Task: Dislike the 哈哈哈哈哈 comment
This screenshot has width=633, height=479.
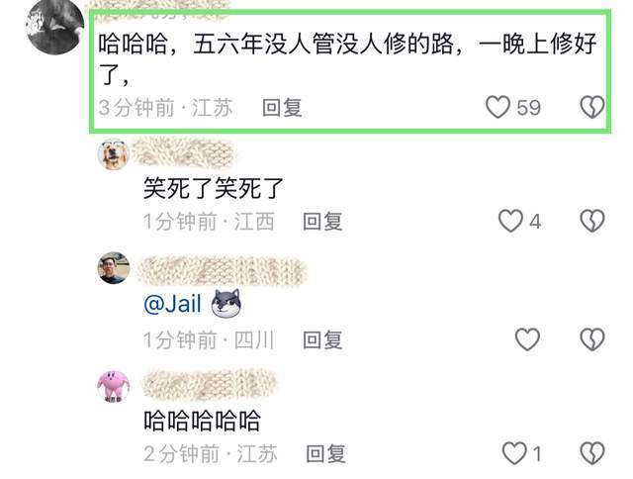Action: [592, 452]
